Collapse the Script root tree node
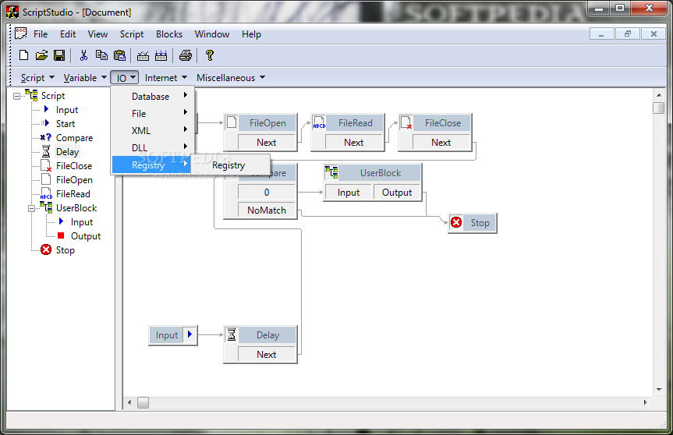This screenshot has width=673, height=435. coord(16,96)
